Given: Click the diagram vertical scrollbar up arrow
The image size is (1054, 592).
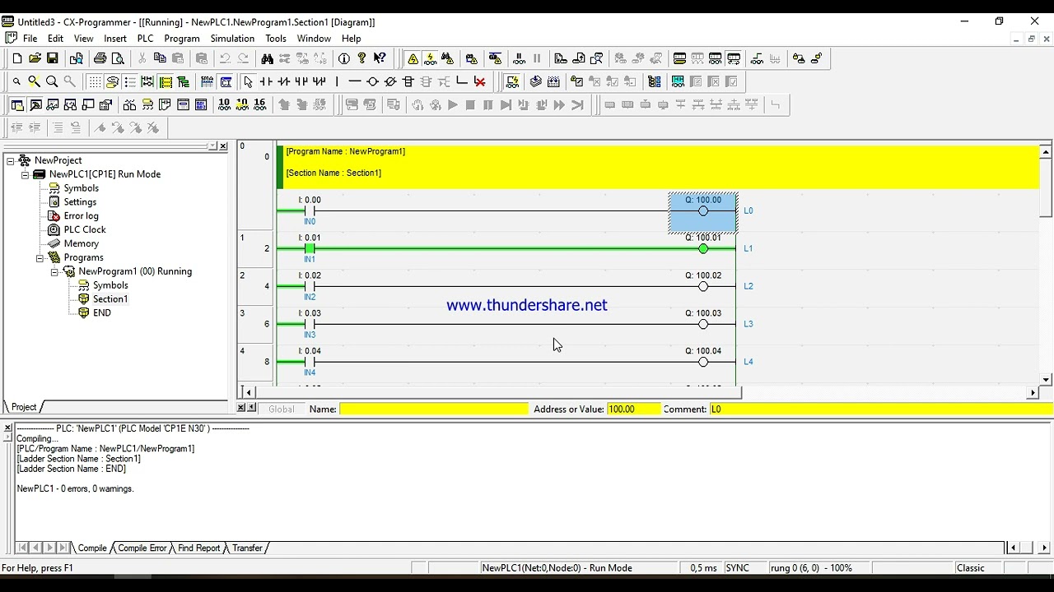Looking at the screenshot, I should [1046, 152].
